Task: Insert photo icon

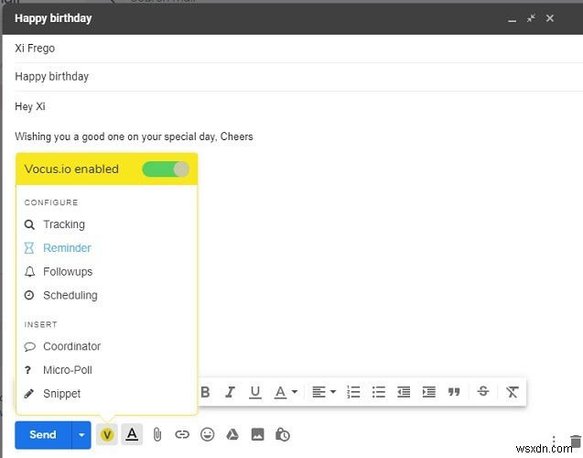Action: pyautogui.click(x=258, y=434)
